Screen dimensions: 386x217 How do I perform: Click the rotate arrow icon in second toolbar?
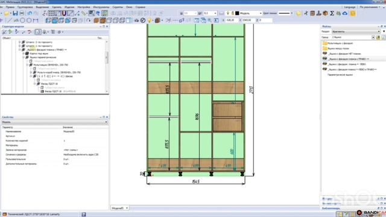pos(89,20)
